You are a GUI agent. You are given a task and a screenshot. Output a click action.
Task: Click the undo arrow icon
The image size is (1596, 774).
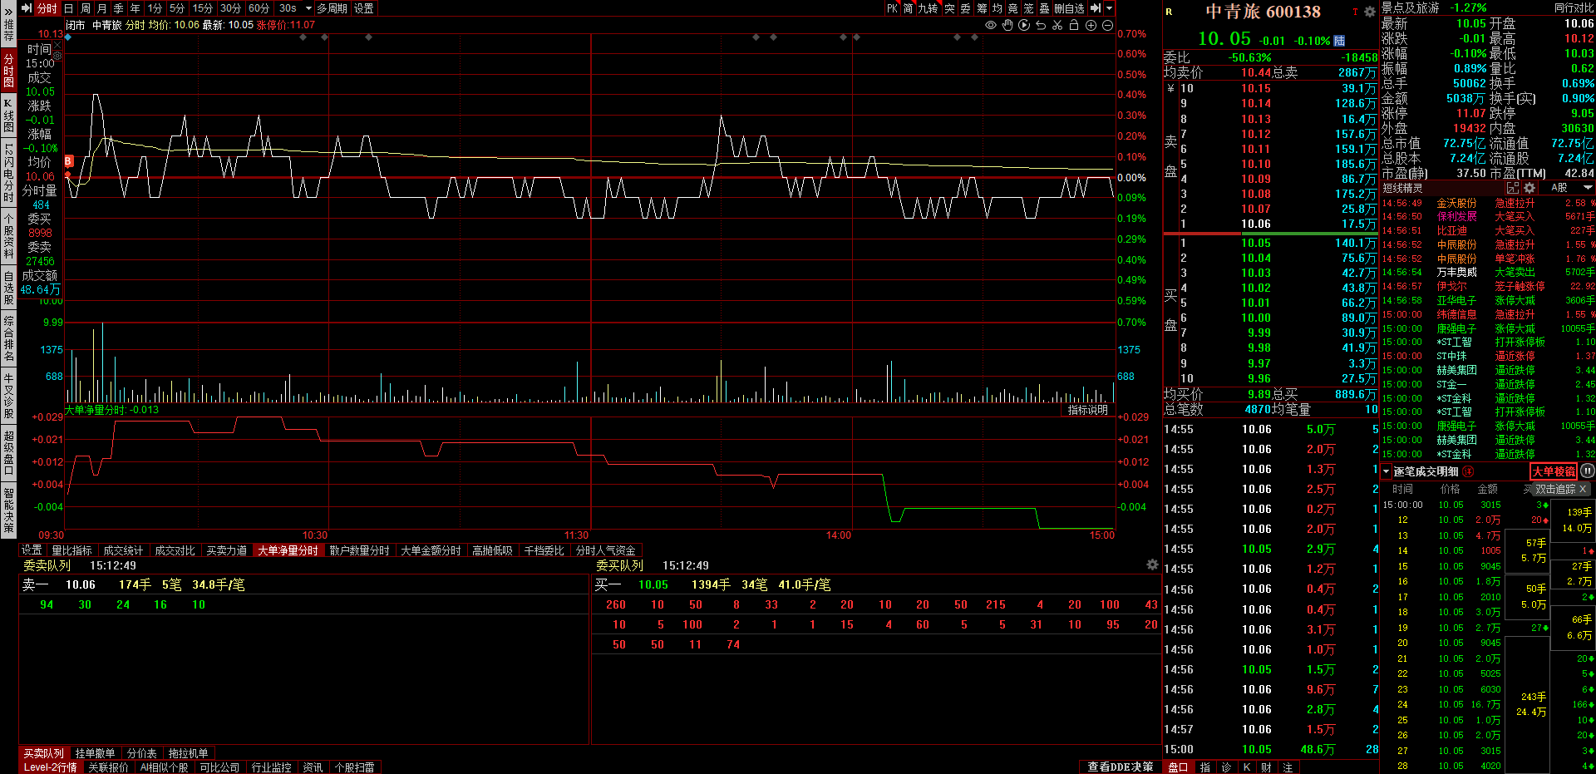point(1041,25)
